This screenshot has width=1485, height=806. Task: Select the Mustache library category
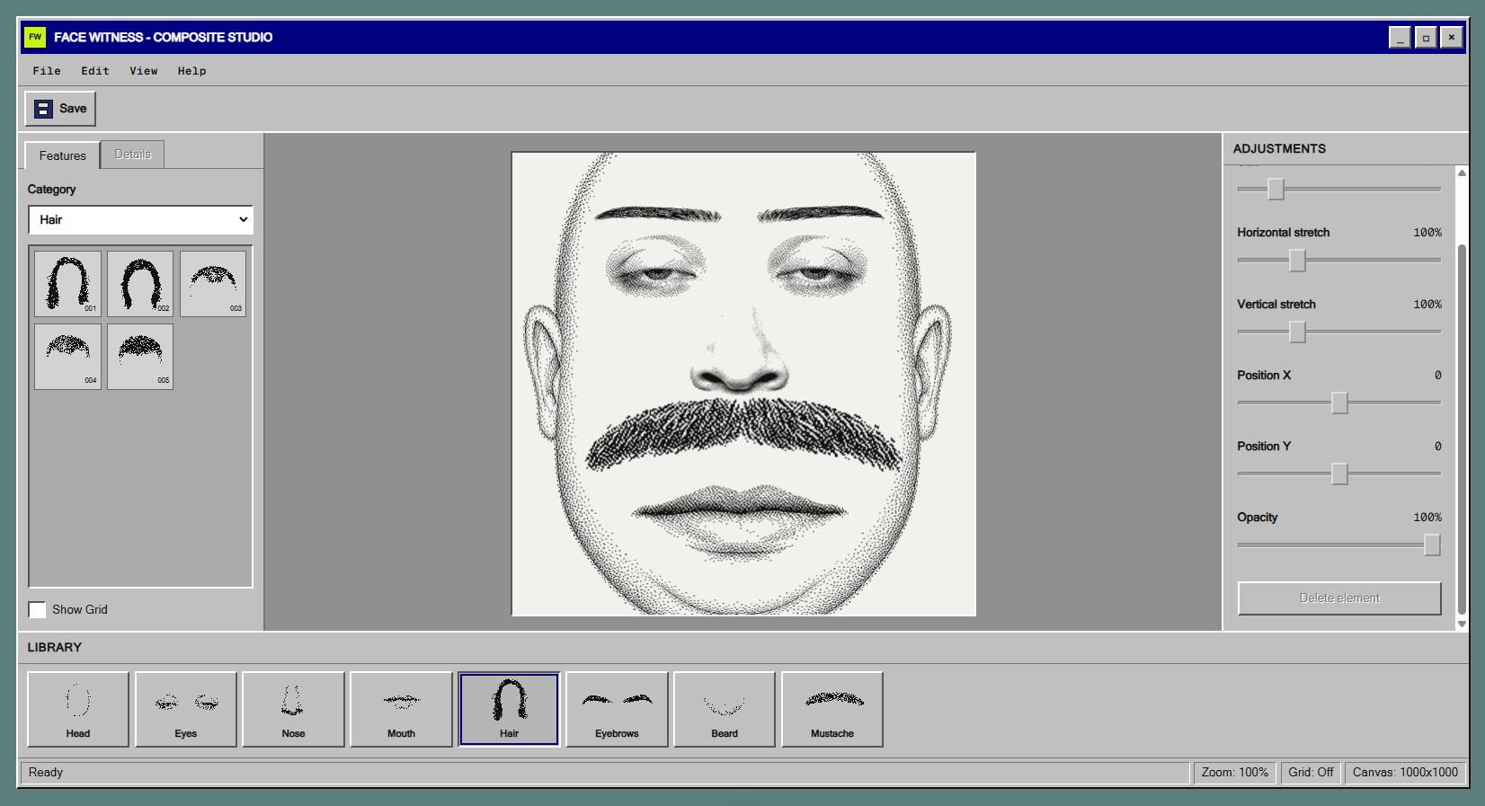click(x=832, y=709)
